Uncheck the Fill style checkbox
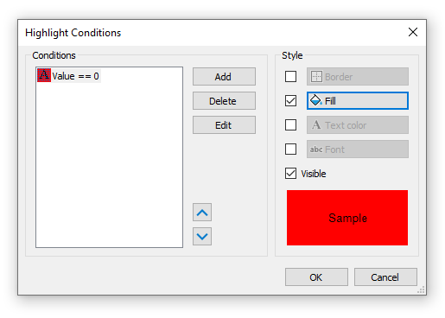445x318 pixels. [x=290, y=101]
